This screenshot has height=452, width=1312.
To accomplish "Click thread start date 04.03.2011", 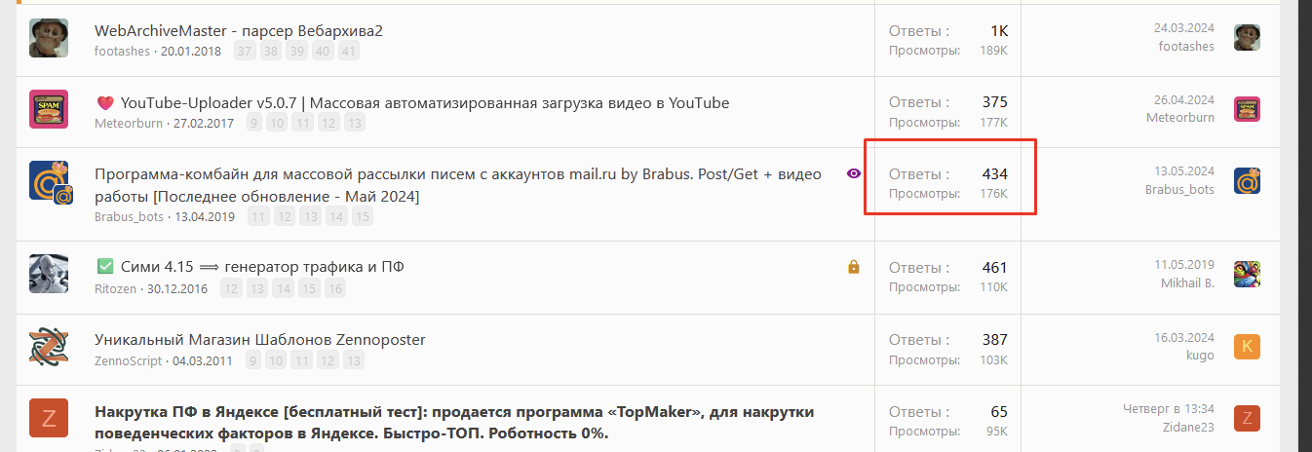I will tap(203, 360).
